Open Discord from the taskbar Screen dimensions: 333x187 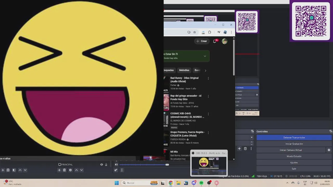(x=194, y=183)
